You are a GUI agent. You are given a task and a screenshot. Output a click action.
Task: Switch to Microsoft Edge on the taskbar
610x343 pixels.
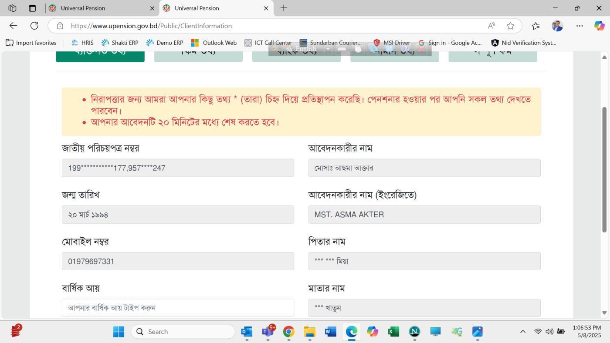(x=351, y=332)
